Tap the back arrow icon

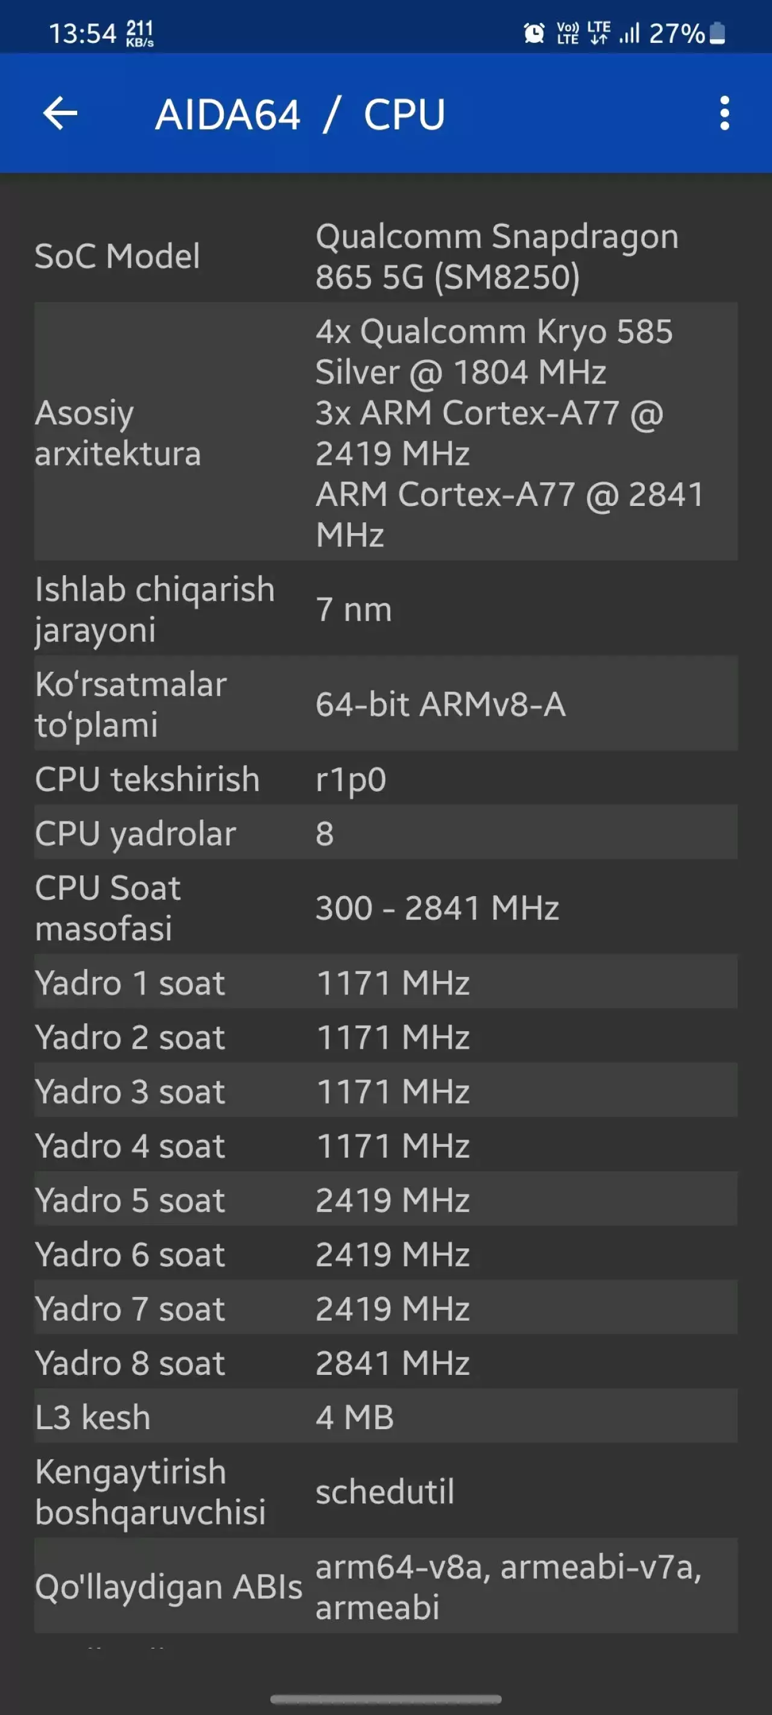coord(60,113)
